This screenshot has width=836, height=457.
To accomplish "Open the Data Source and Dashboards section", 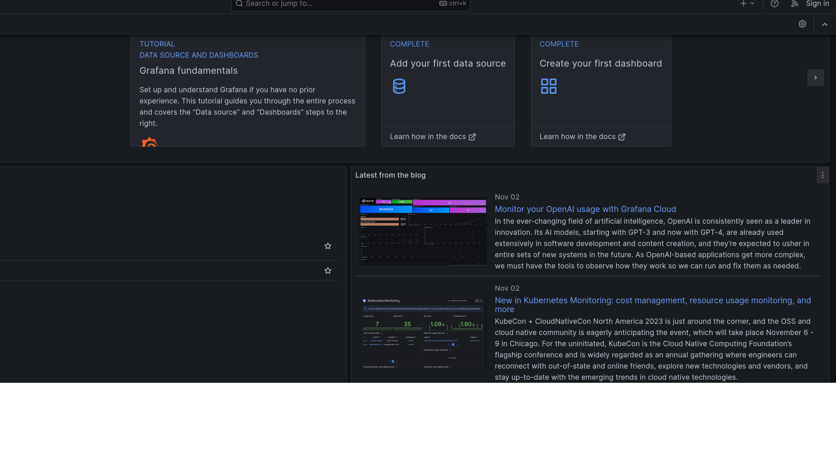I will point(199,55).
